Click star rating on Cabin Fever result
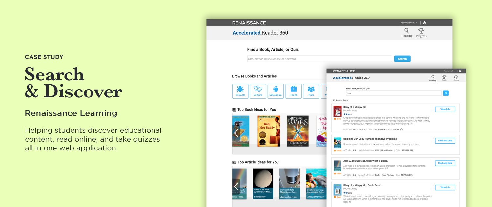492x207 pixels. click(x=348, y=193)
